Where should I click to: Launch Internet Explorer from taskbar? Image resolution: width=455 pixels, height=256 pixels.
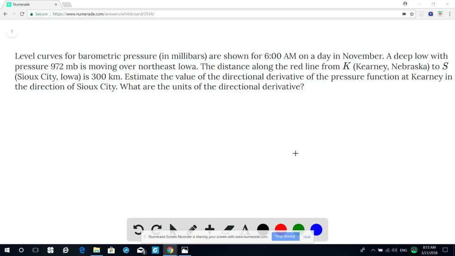[66, 250]
